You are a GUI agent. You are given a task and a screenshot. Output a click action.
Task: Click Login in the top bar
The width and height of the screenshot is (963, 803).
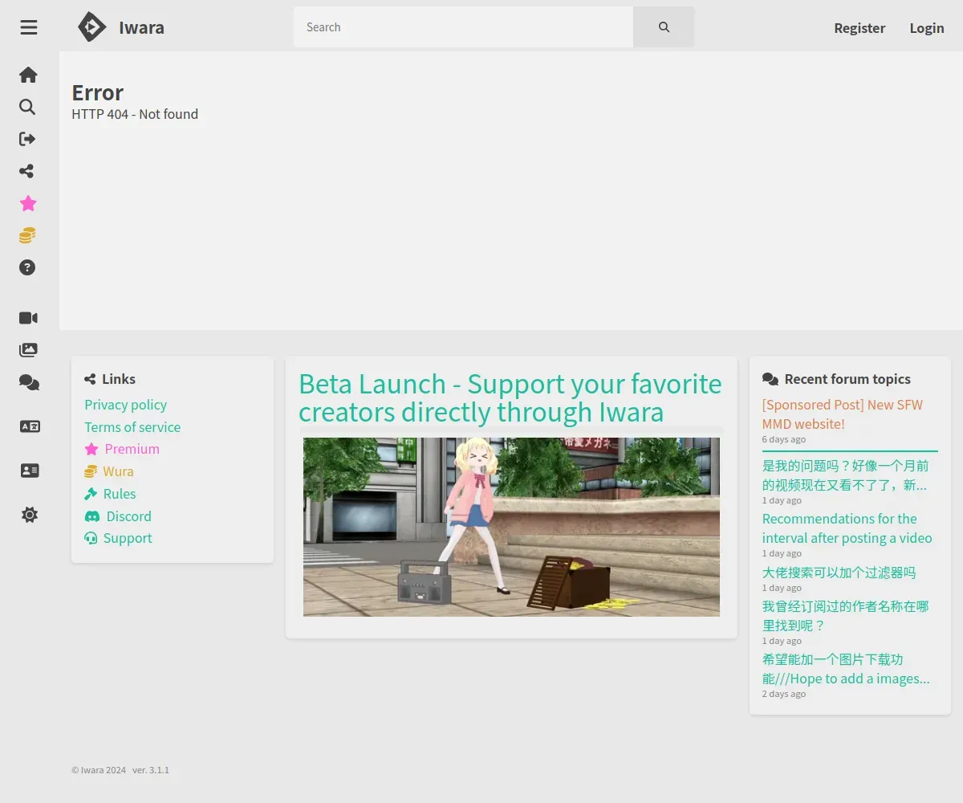pyautogui.click(x=927, y=28)
